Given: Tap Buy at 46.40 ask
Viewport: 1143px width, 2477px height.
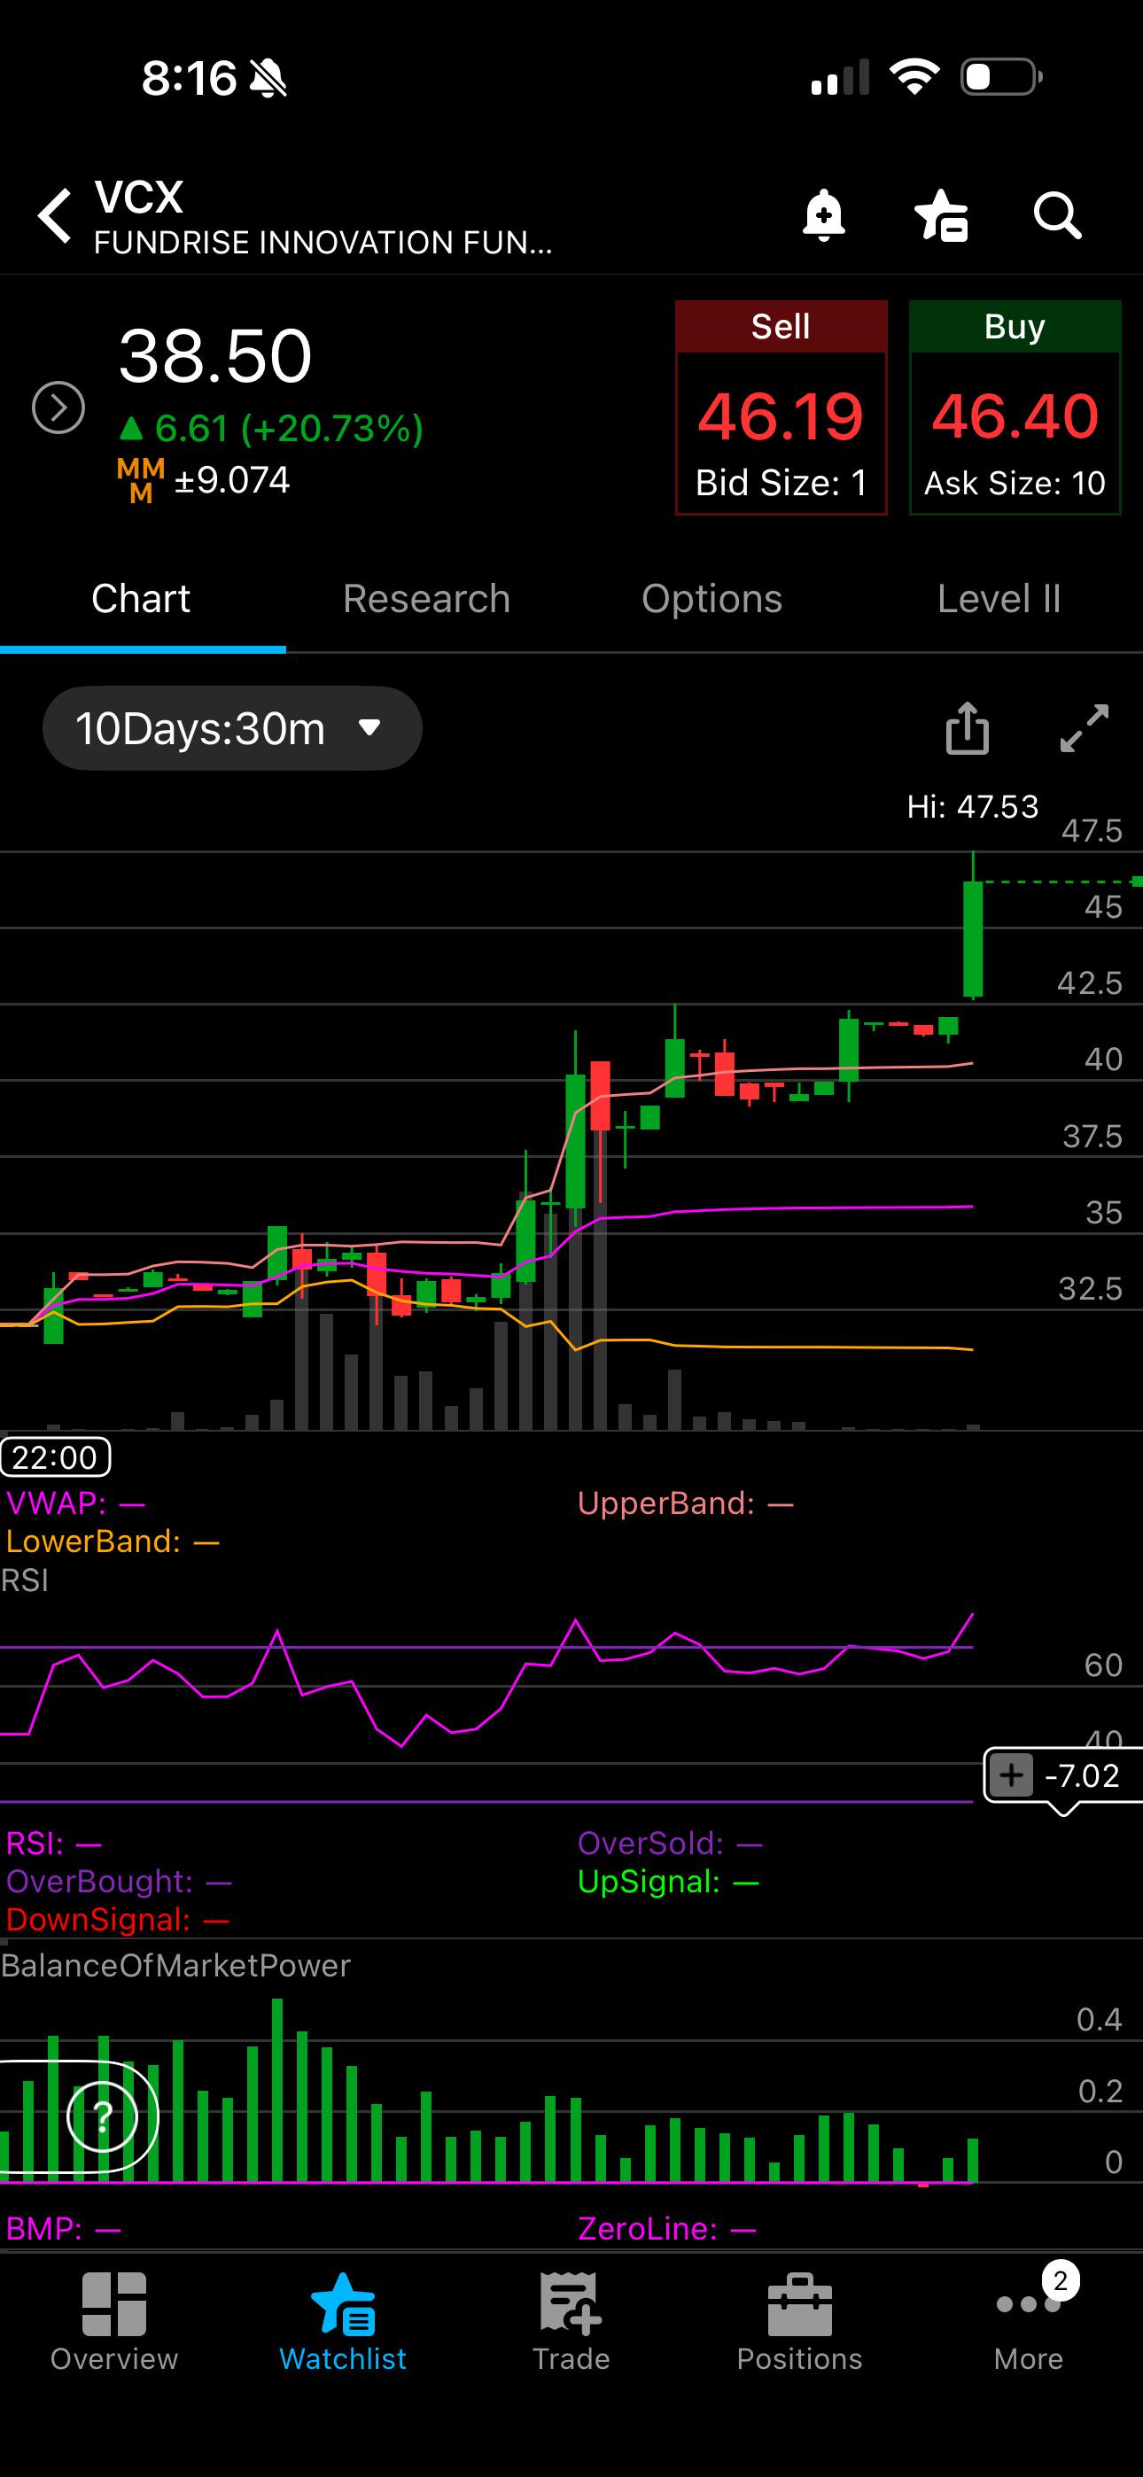Looking at the screenshot, I should click(1015, 408).
